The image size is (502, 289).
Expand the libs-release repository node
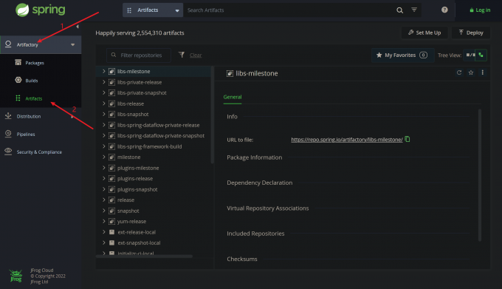[x=104, y=103]
